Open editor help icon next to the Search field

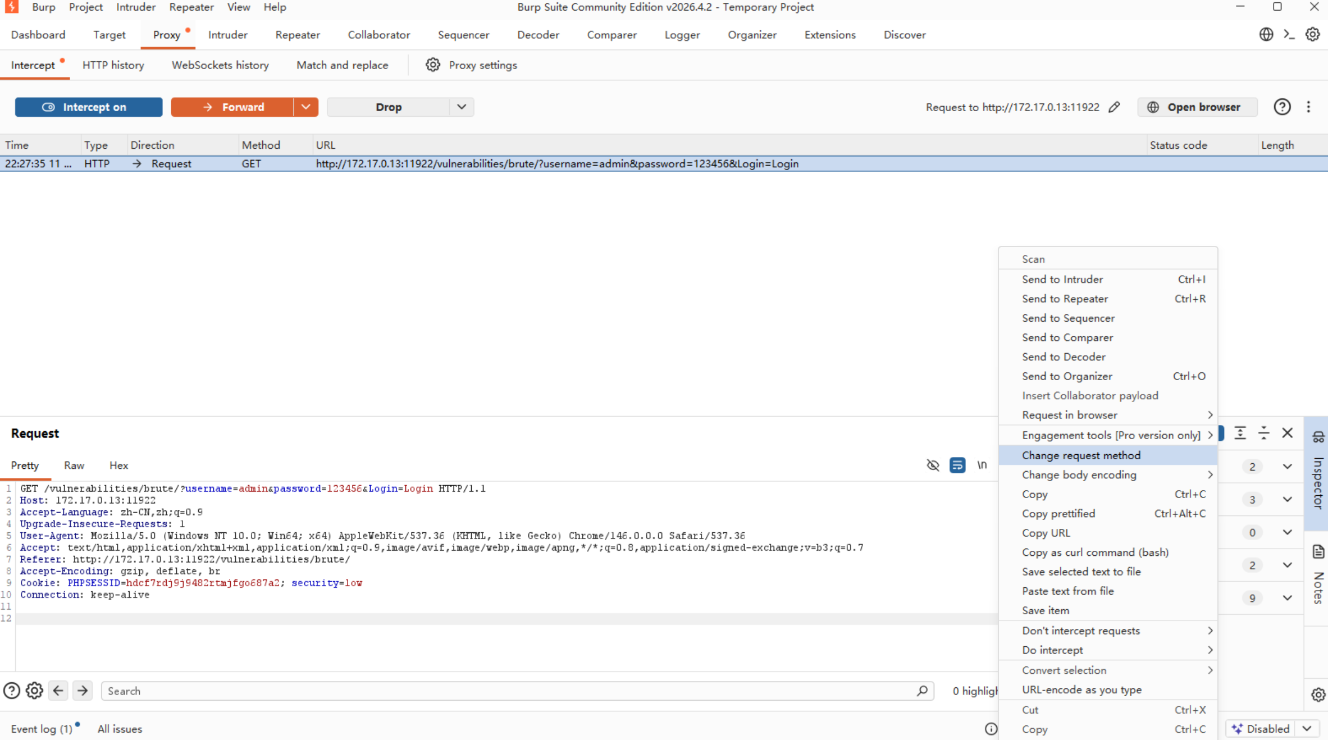[x=11, y=691]
